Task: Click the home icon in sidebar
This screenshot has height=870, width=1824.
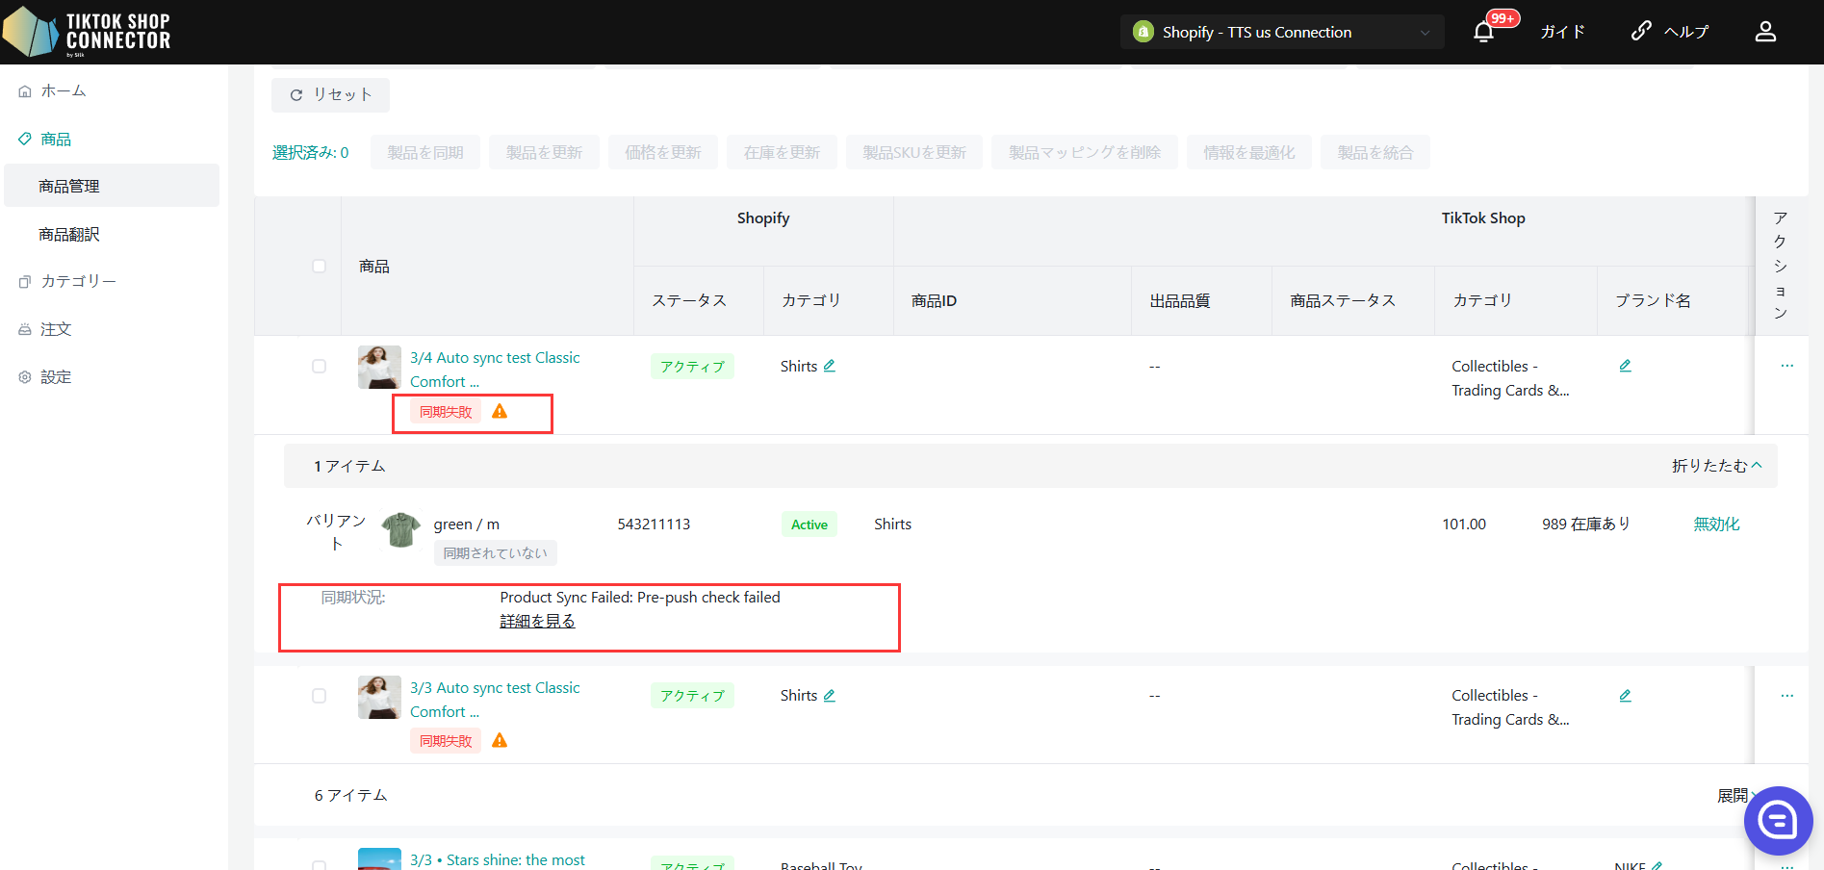Action: click(x=25, y=91)
